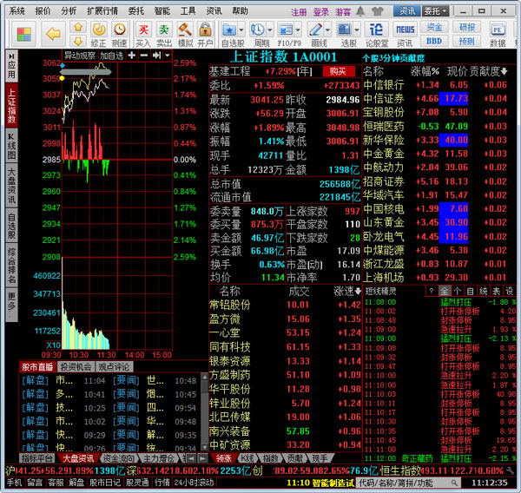Click the red 购买 button
The width and height of the screenshot is (521, 493).
point(338,71)
